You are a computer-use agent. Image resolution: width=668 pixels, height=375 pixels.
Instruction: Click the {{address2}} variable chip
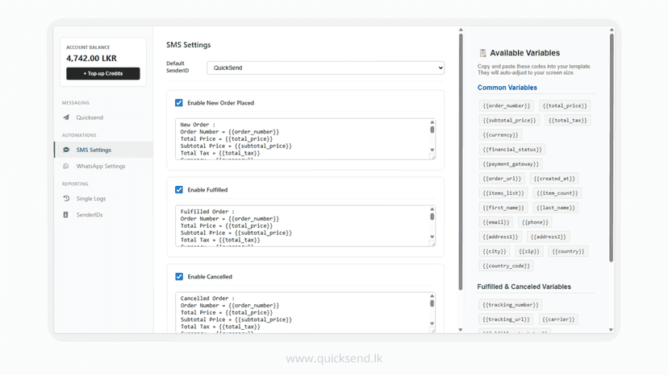tap(549, 237)
